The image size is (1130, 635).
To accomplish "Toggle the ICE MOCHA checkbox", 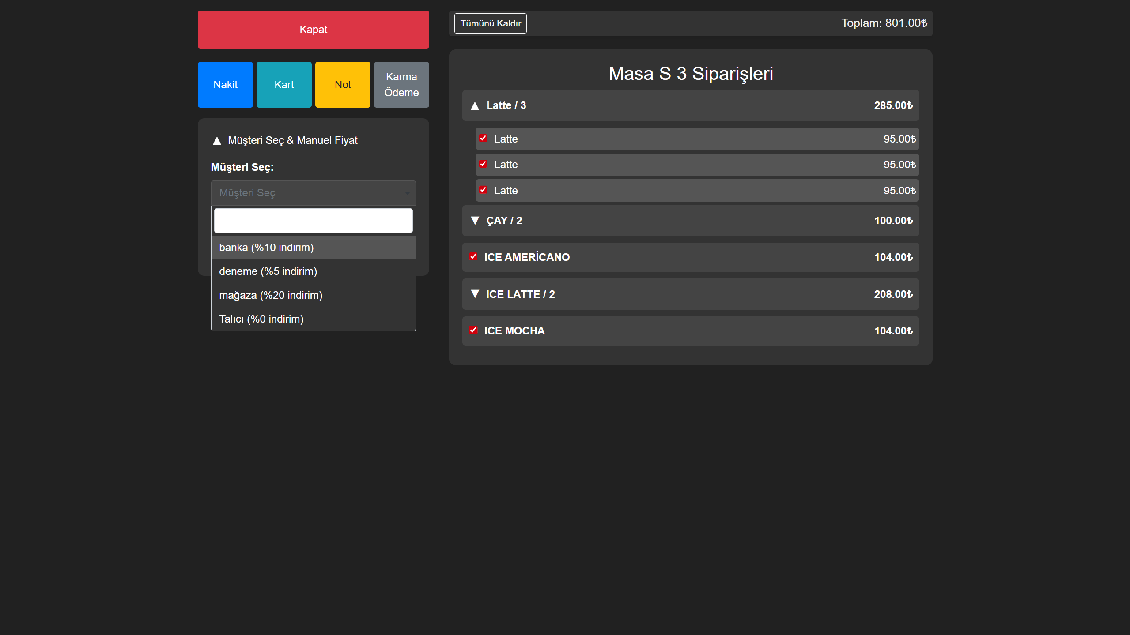I will [473, 331].
